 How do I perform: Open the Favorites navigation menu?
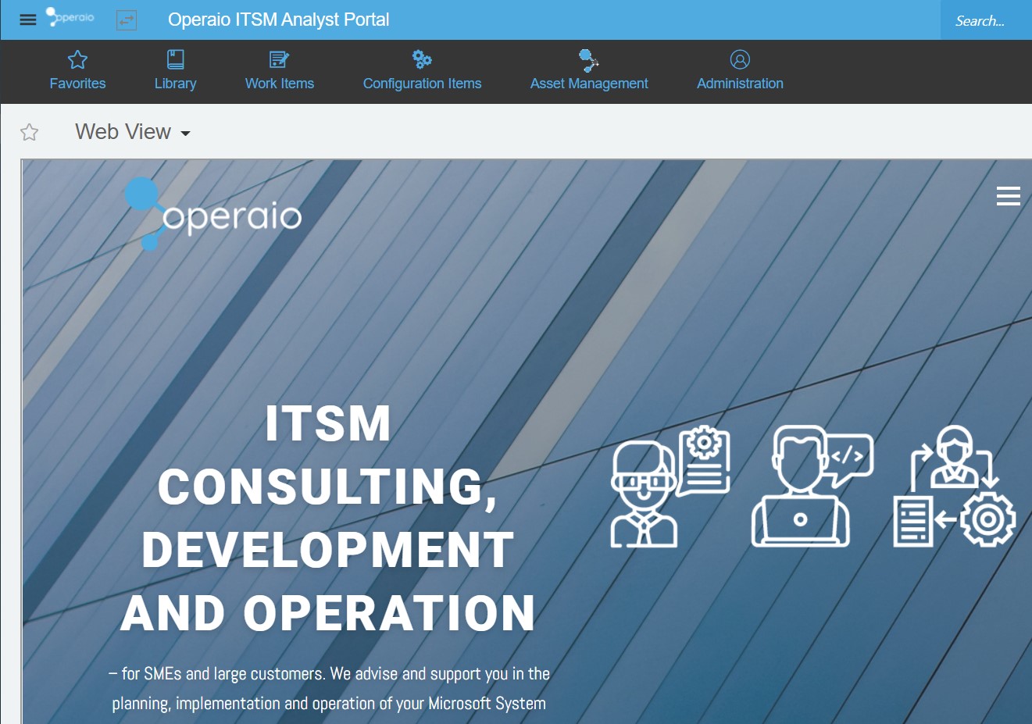click(77, 70)
